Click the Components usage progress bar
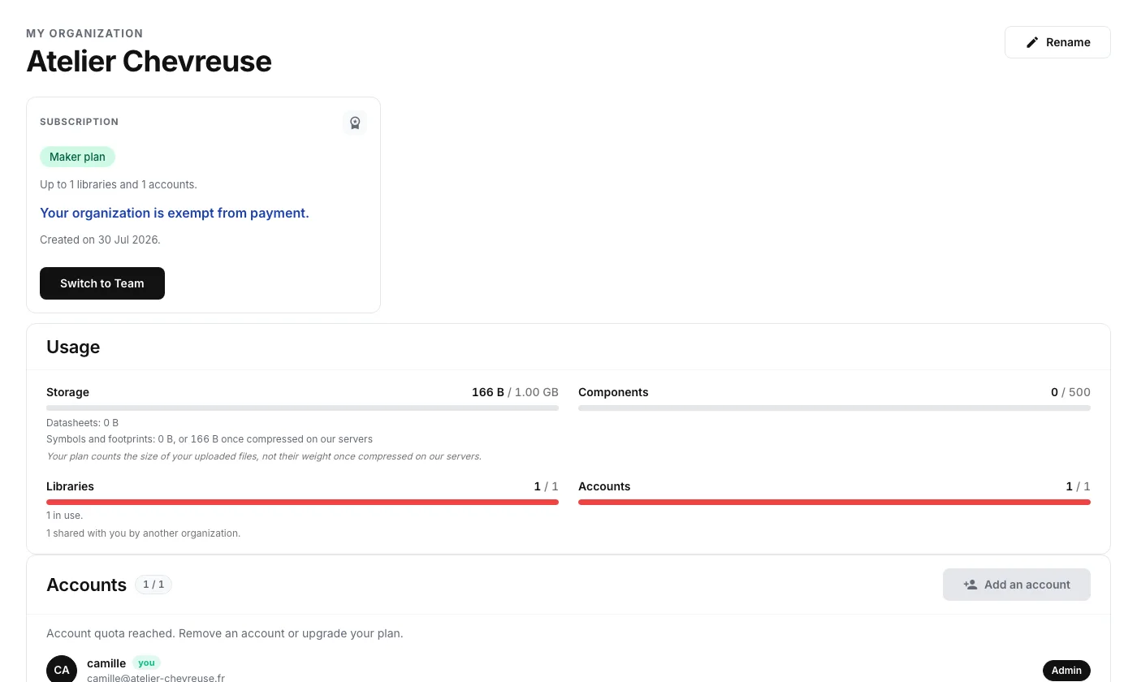 [834, 408]
